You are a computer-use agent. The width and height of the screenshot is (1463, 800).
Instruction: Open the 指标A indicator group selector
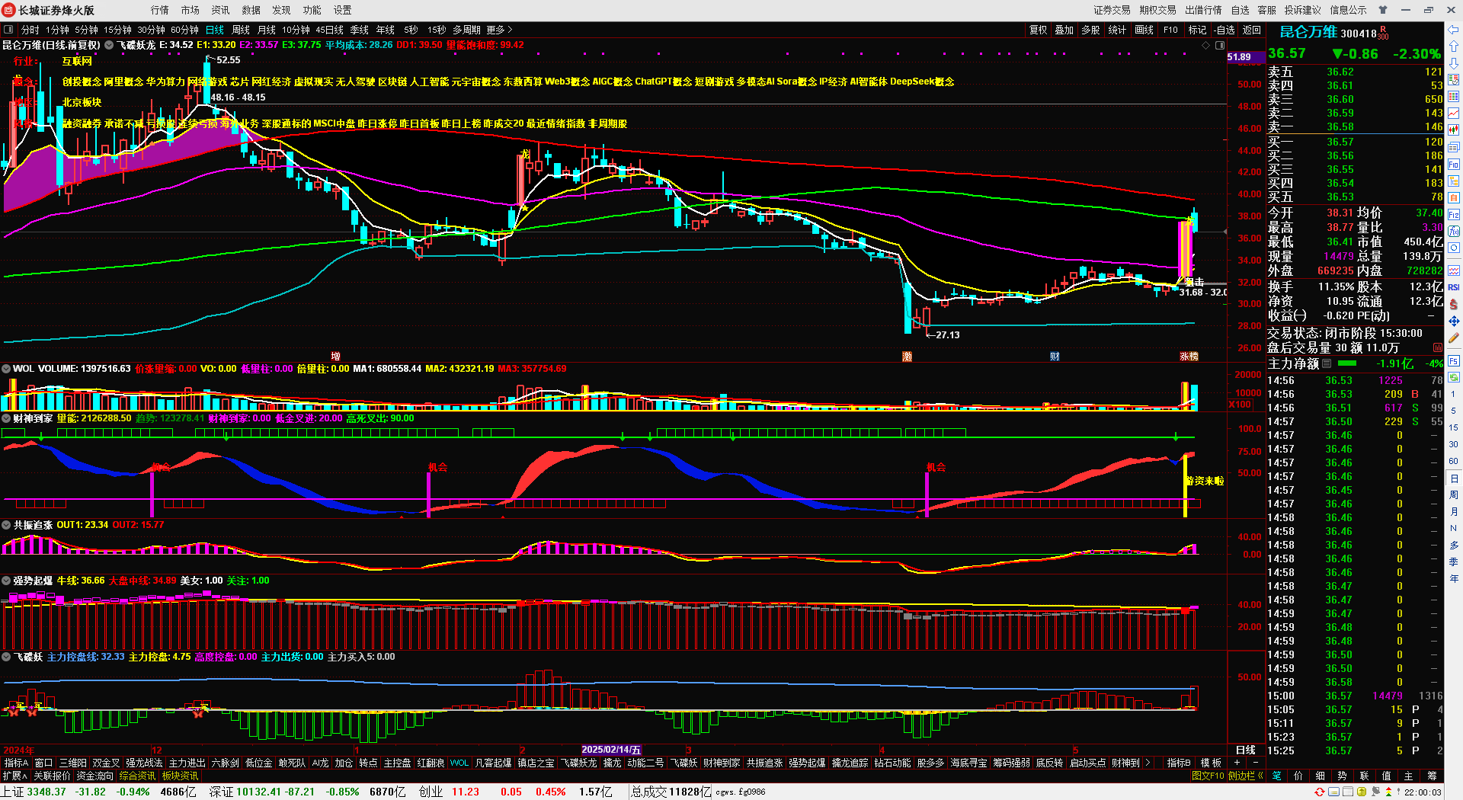click(16, 763)
